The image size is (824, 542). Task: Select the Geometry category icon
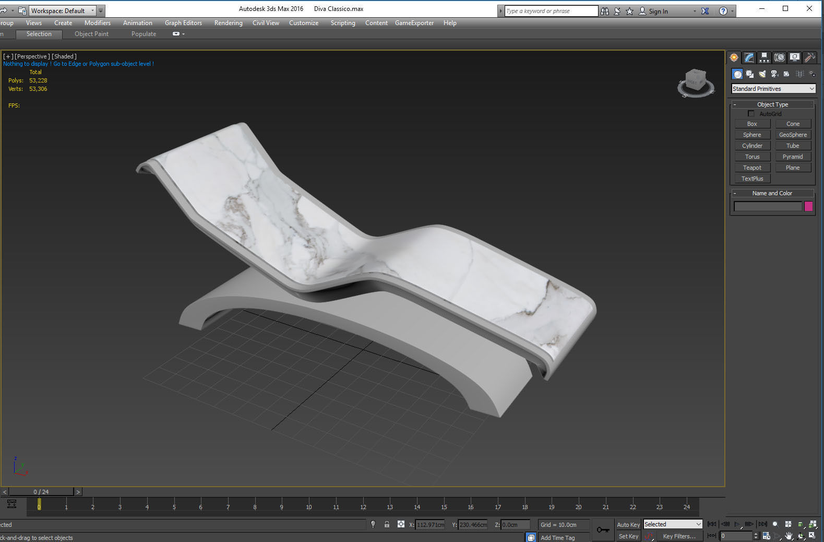tap(737, 74)
